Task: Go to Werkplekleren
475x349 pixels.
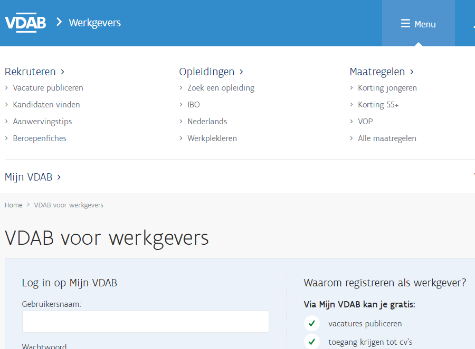Action: 212,138
